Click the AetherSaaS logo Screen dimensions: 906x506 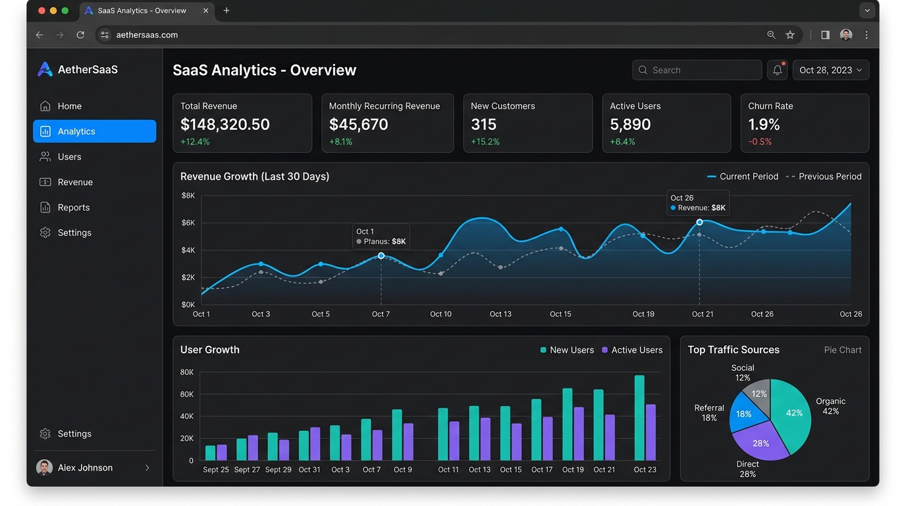(78, 69)
